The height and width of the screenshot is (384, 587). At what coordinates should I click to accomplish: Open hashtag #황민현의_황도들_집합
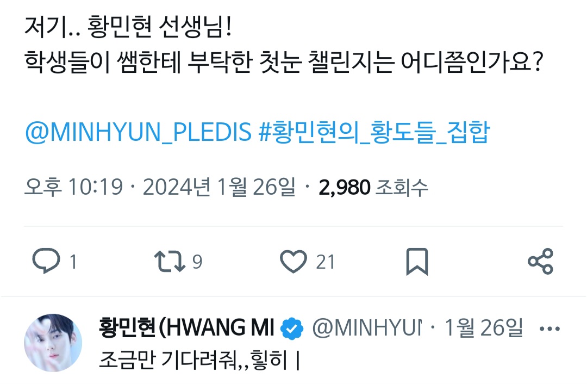click(x=374, y=132)
